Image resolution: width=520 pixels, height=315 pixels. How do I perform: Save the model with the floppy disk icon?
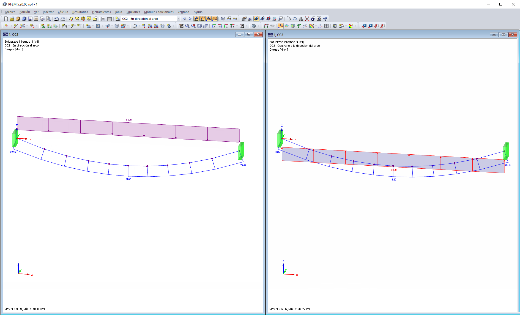point(30,19)
